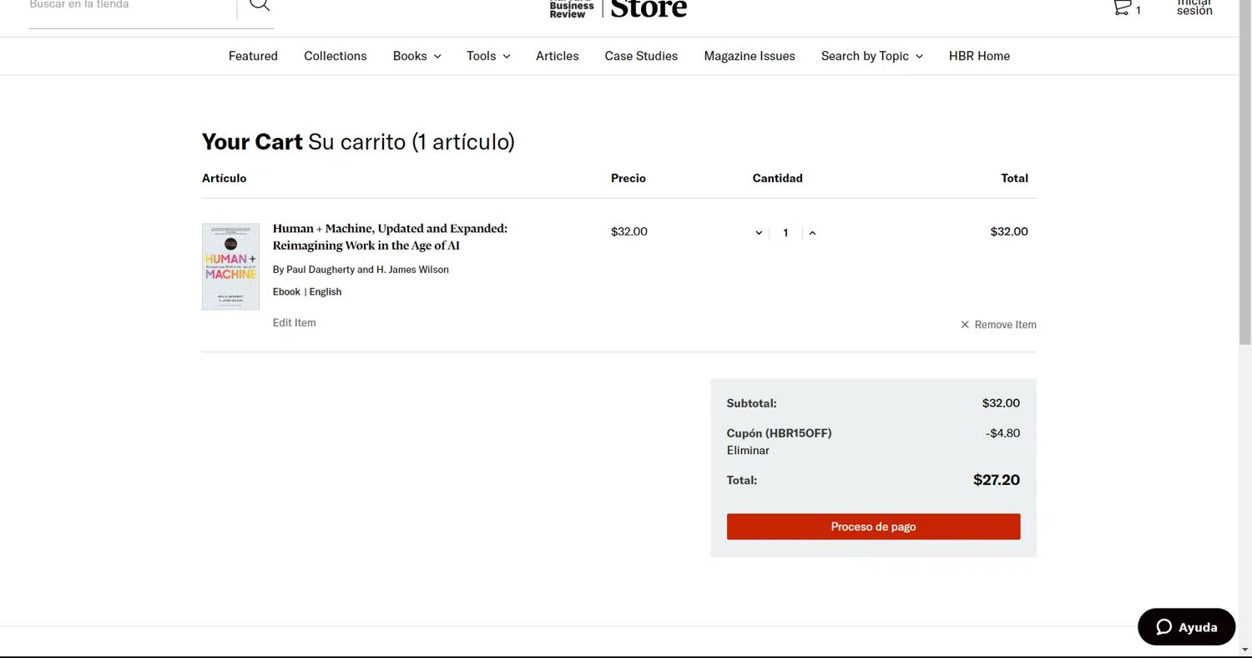This screenshot has height=658, width=1252.
Task: Focus the Buscar en la tienda search field
Action: (x=133, y=7)
